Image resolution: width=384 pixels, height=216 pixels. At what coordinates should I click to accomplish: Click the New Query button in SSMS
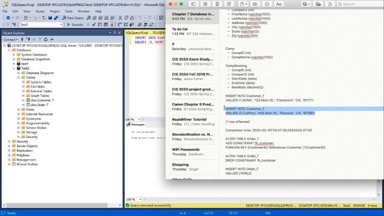[x=73, y=18]
